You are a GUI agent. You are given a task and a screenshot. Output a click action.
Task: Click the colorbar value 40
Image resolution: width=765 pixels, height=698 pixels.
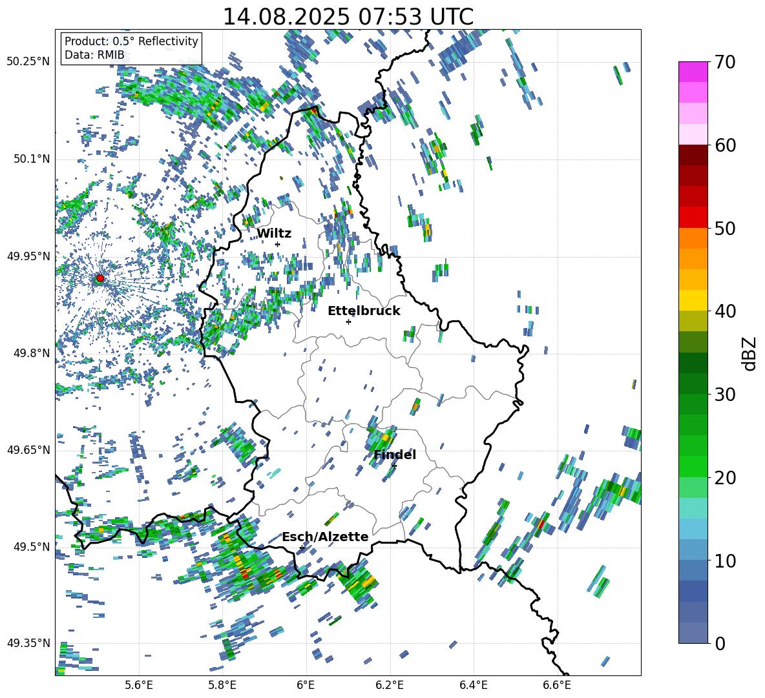(724, 311)
